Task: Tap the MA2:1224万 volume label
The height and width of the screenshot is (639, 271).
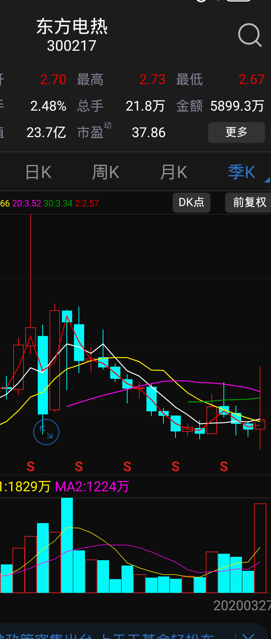Action: pos(92,486)
